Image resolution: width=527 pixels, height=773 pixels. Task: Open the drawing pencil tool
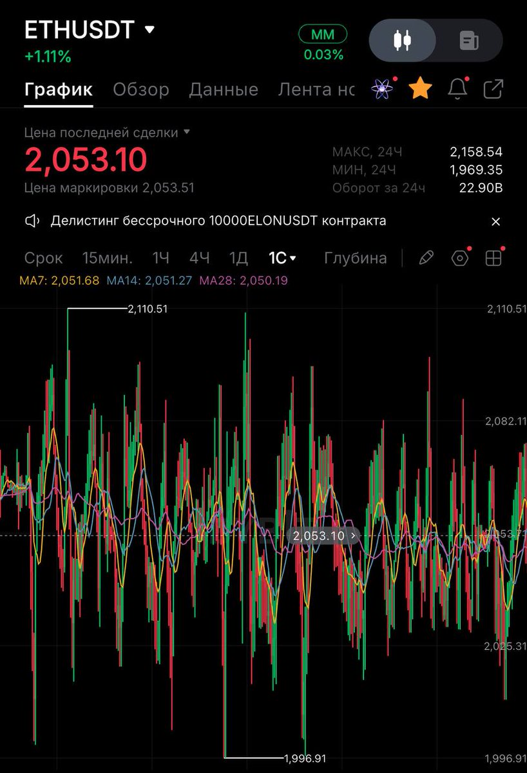click(426, 258)
